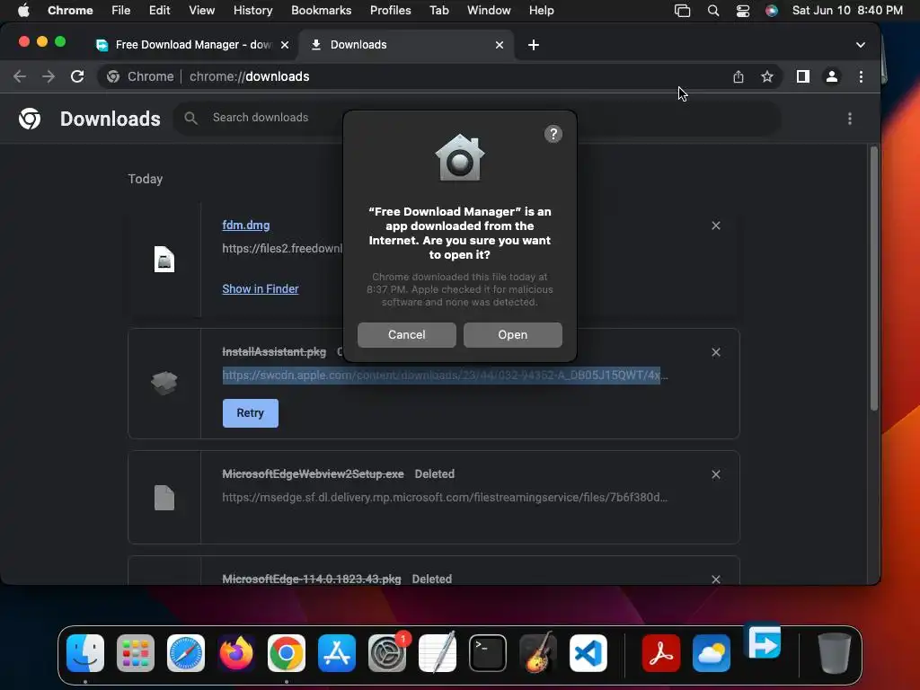Click the share icon in the address bar

739,76
